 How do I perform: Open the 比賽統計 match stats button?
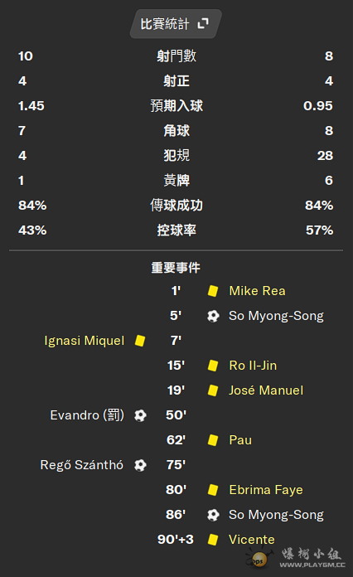coord(176,24)
